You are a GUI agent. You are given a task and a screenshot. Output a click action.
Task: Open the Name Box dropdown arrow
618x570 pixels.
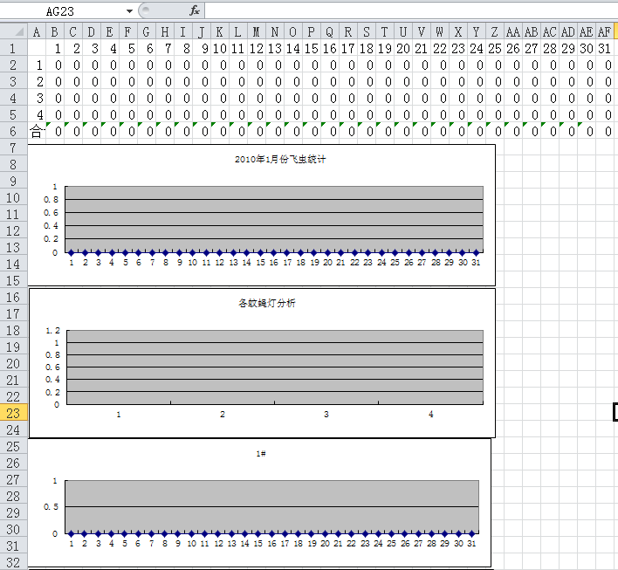(129, 10)
